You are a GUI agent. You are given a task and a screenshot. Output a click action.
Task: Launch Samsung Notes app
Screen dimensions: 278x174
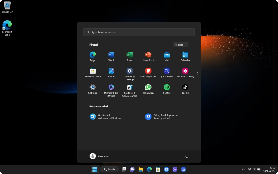[x=148, y=72]
